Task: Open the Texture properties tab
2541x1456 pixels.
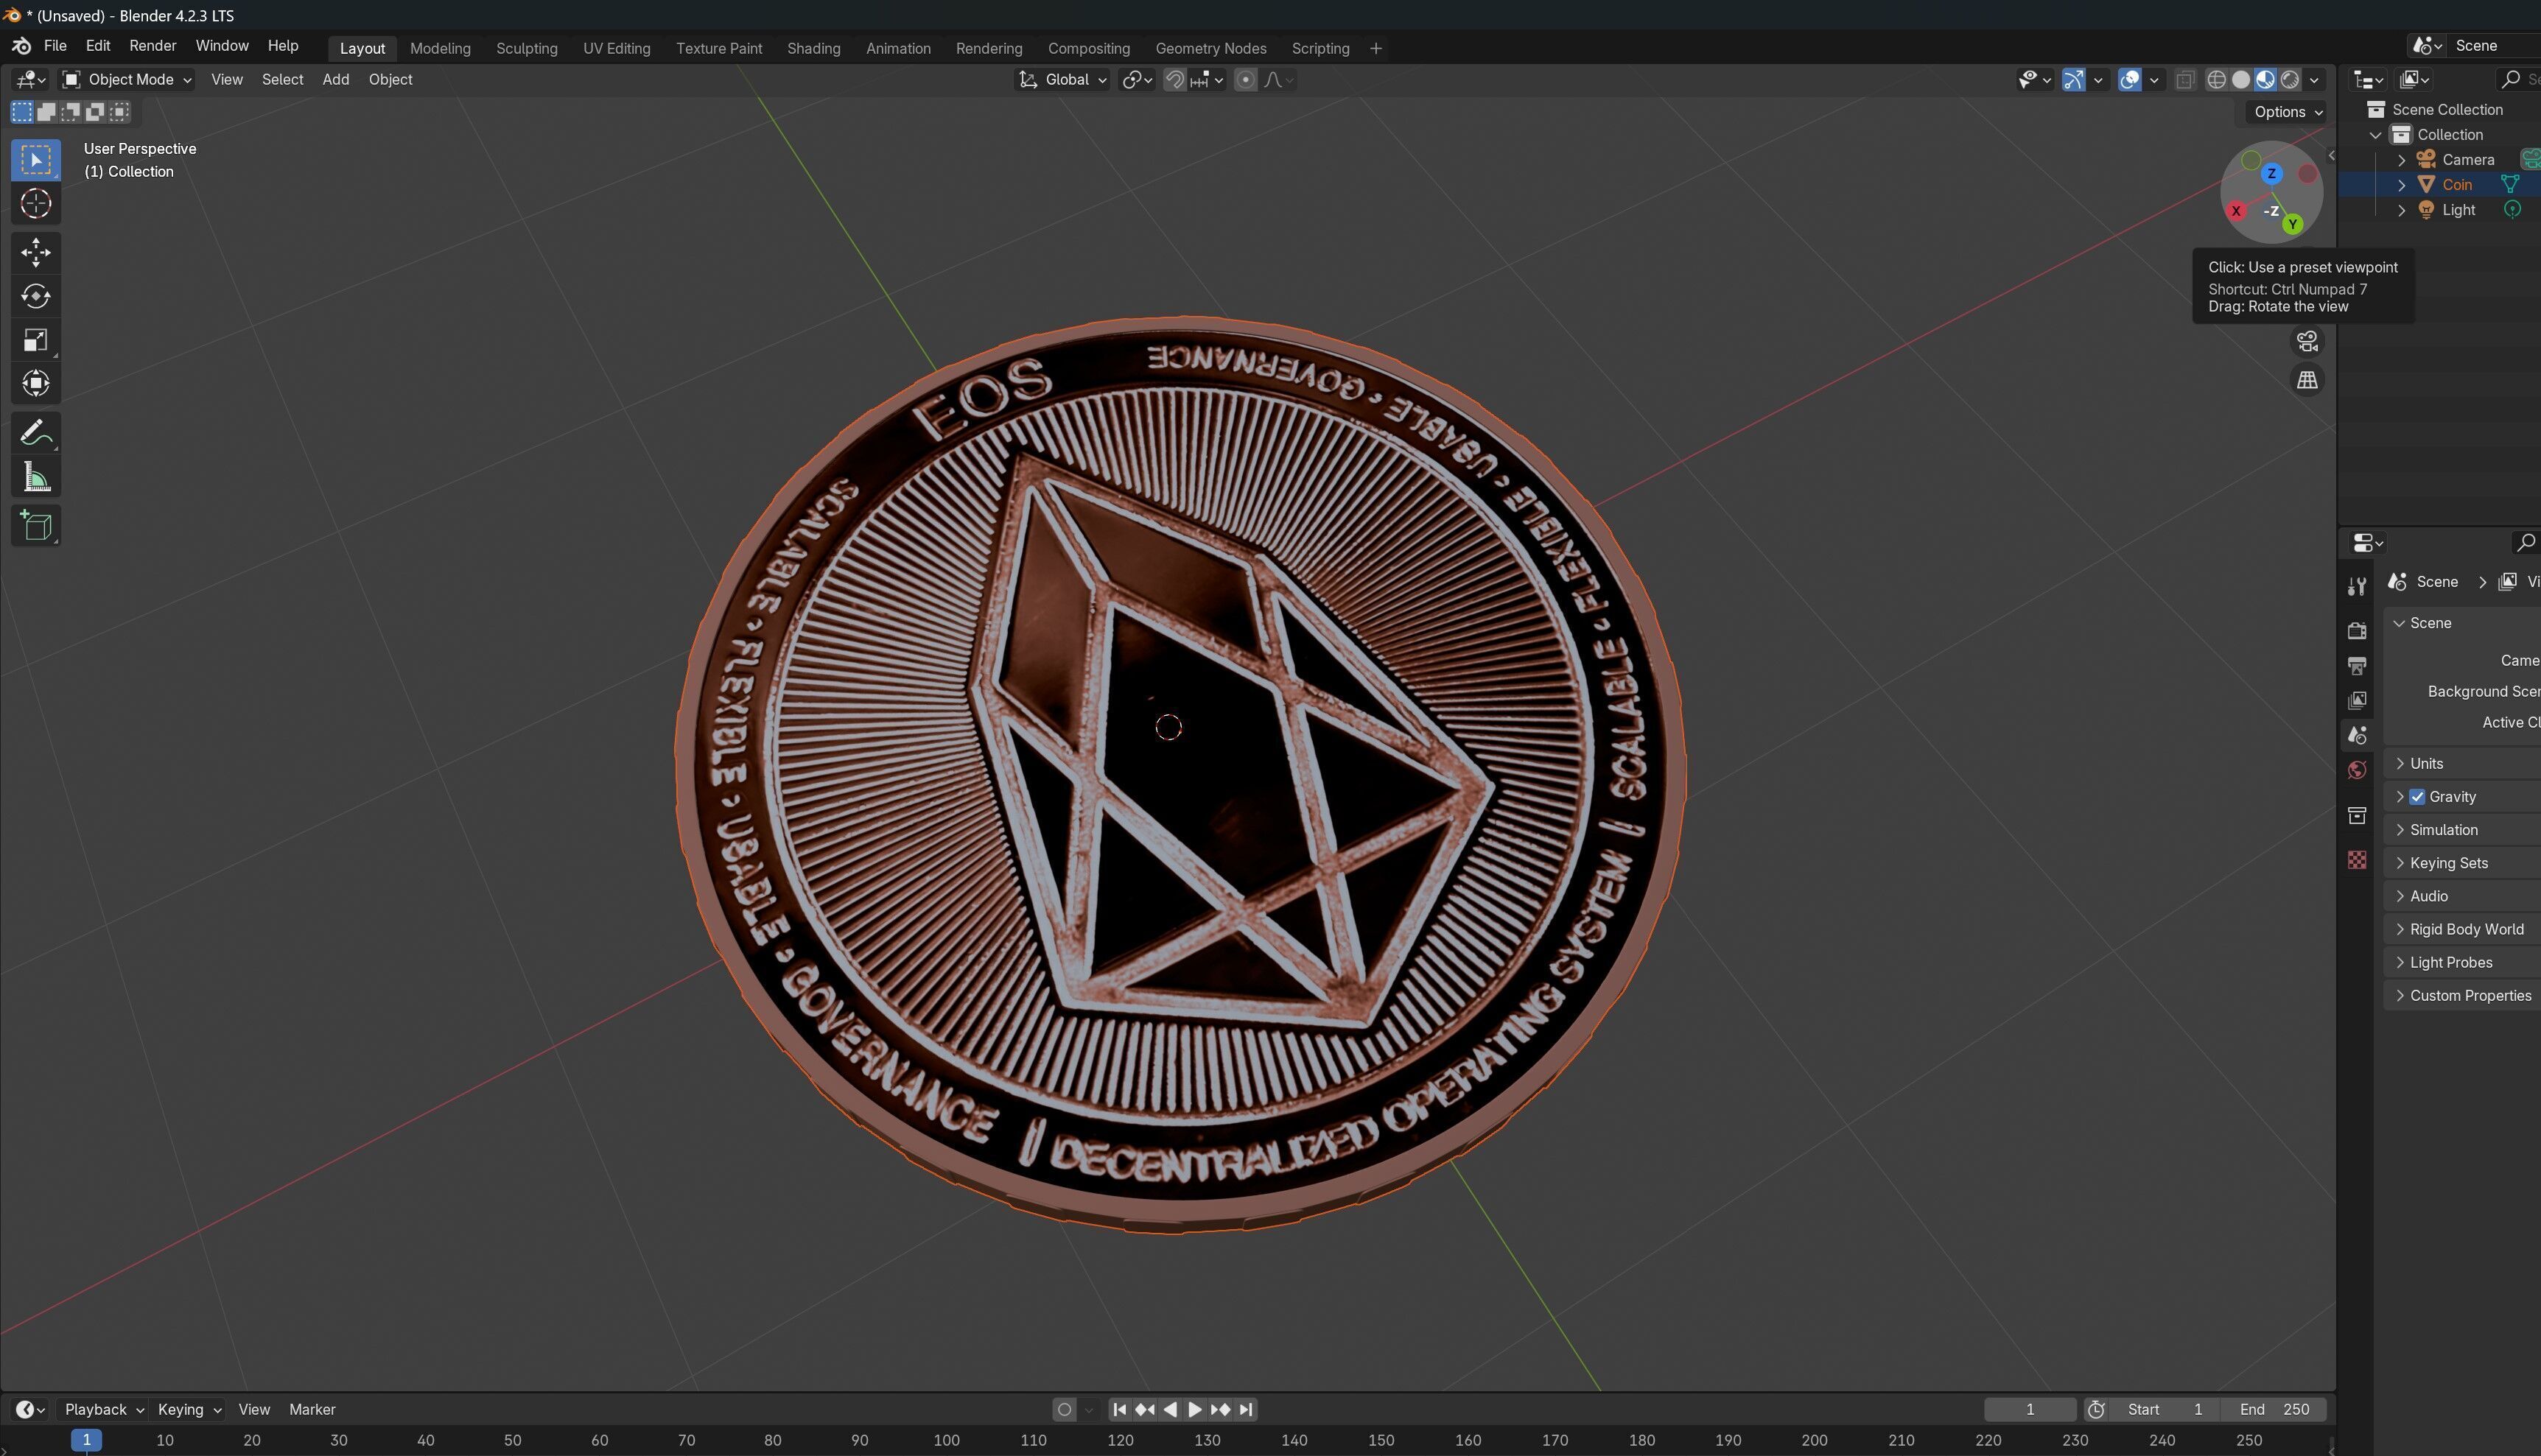Action: (x=2357, y=860)
